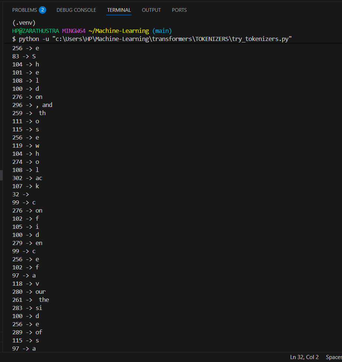Select the TERMINAL tab
The height and width of the screenshot is (362, 342).
(119, 10)
